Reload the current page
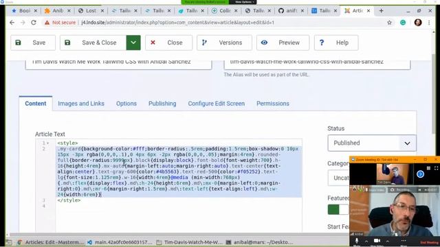Viewport: 440px width, 247px height. 34,23
